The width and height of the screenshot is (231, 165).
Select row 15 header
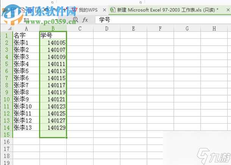[6, 134]
